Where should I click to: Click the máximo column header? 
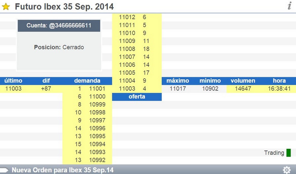click(178, 81)
